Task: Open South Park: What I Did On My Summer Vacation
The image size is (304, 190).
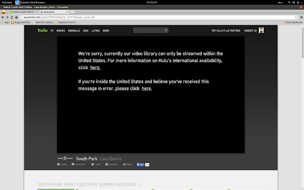Action: pyautogui.click(x=86, y=184)
